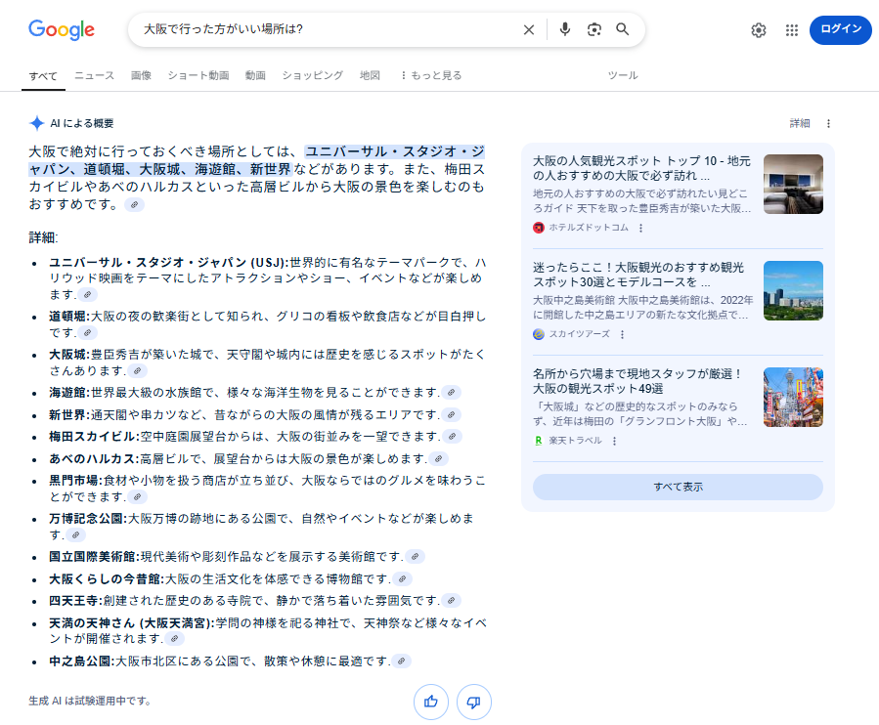Click source link icon for USJ item
The height and width of the screenshot is (725, 879).
(87, 295)
